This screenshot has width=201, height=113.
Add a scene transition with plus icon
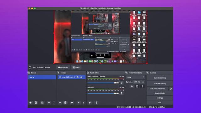pyautogui.click(x=132, y=87)
